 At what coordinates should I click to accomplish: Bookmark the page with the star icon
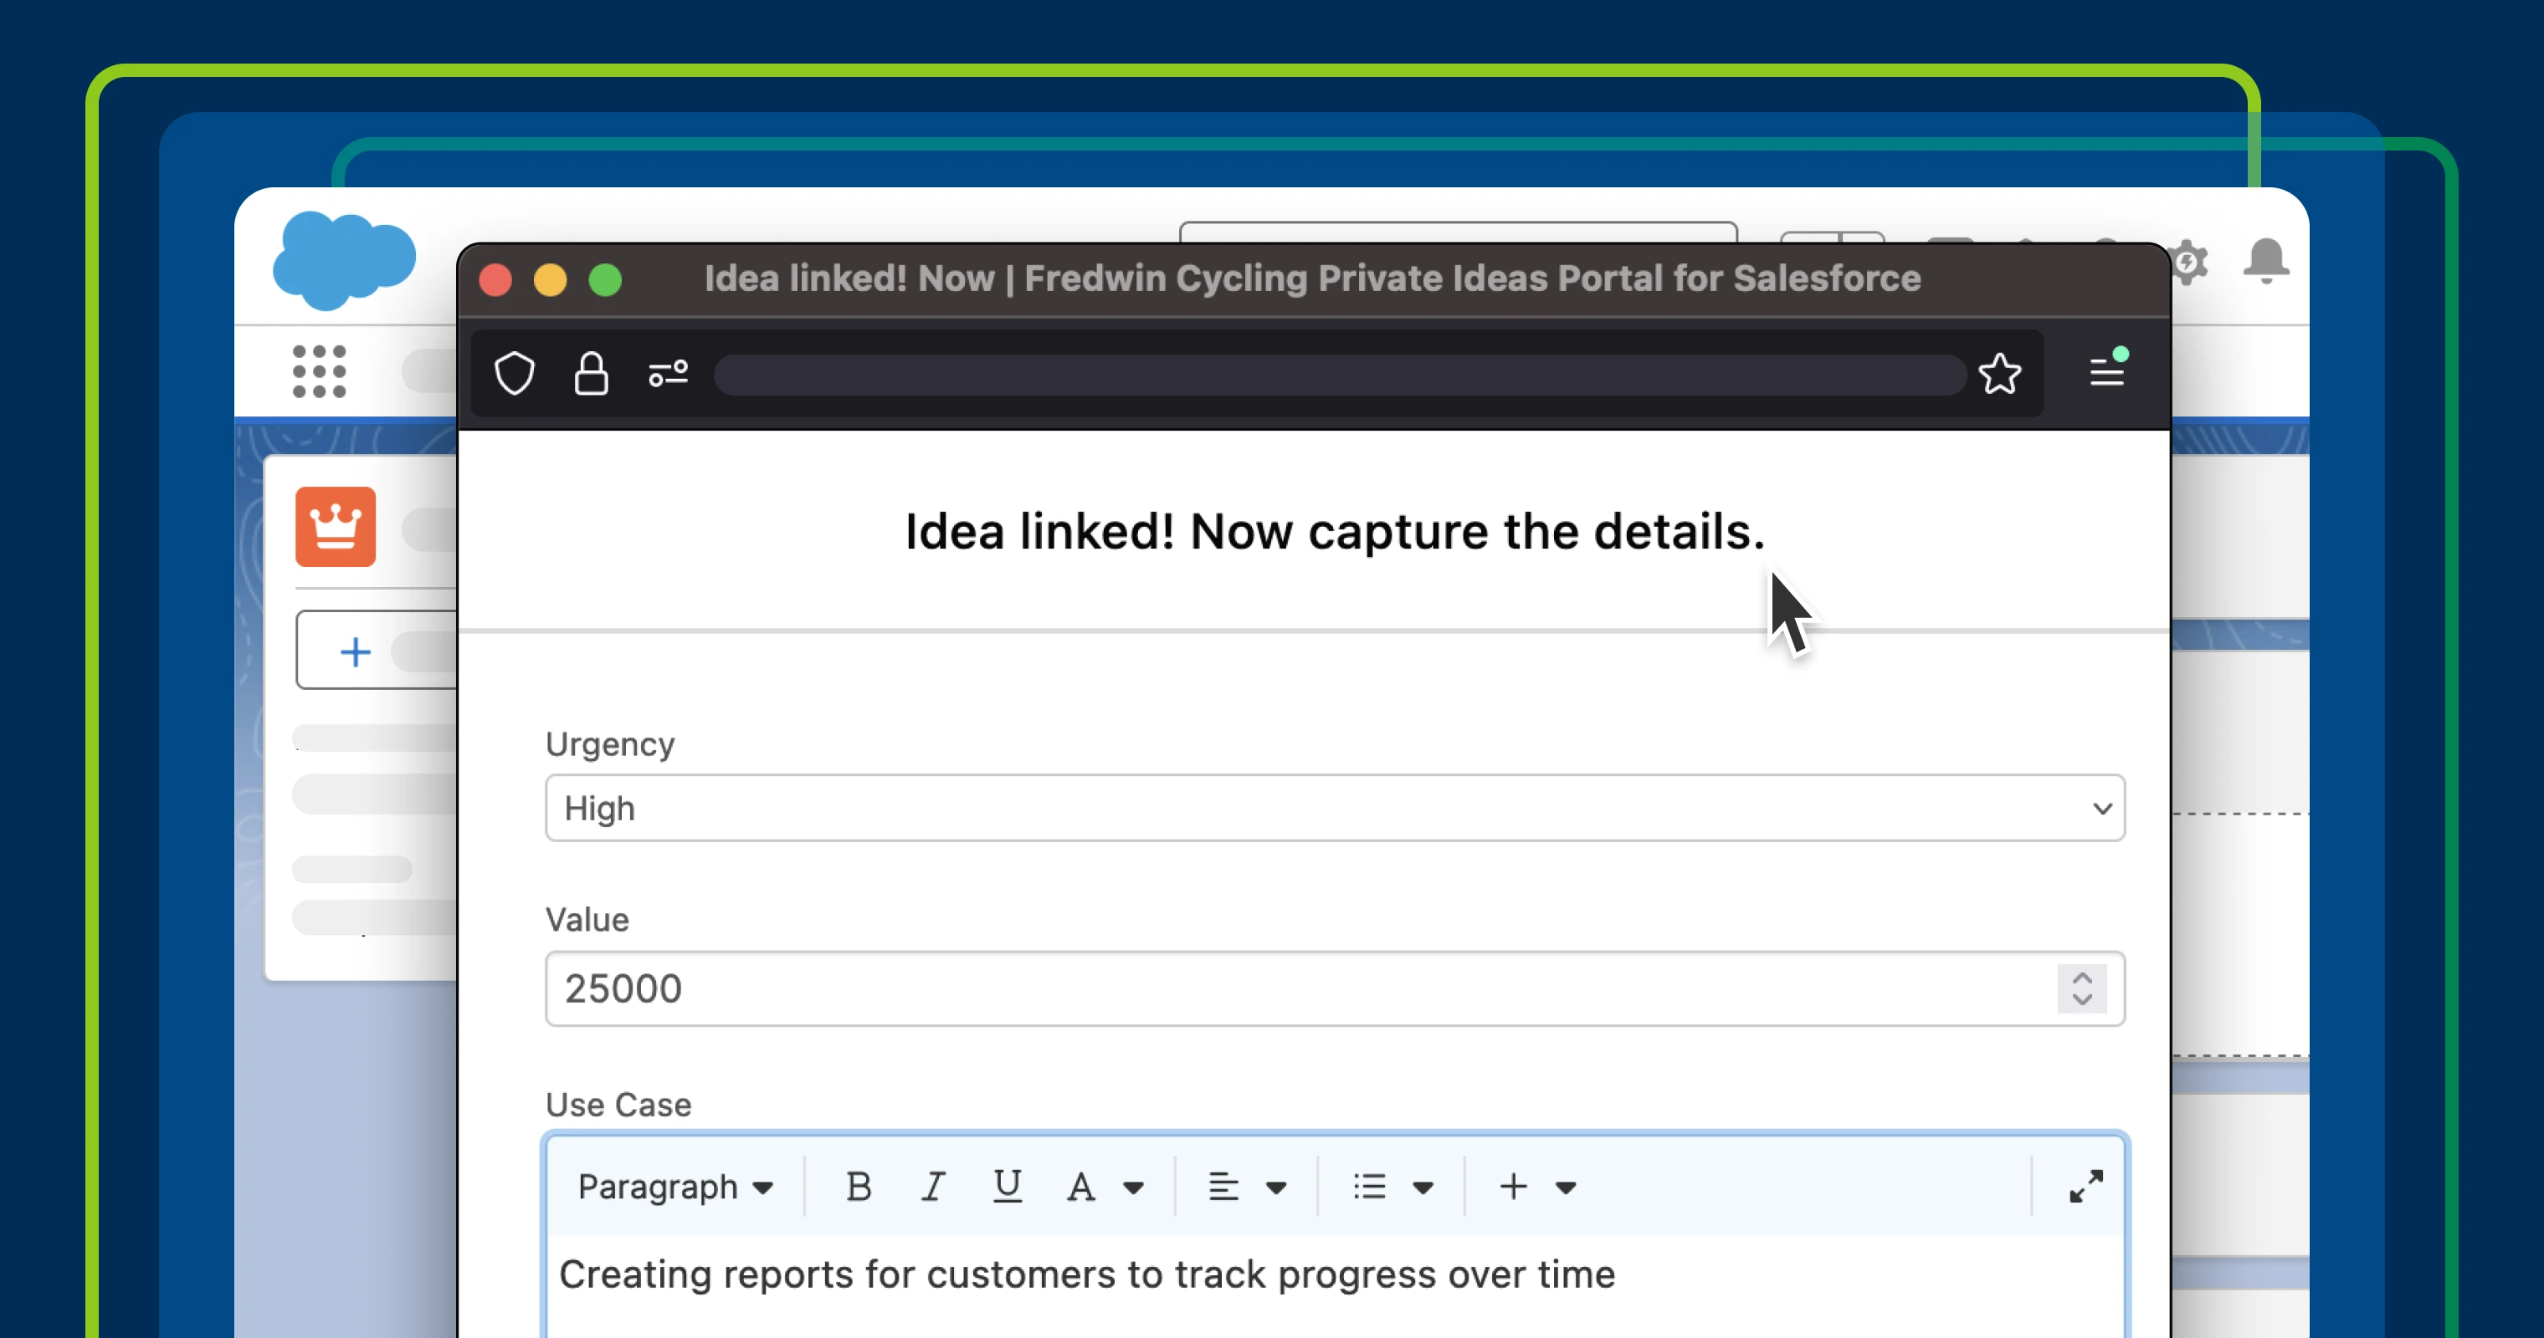click(2000, 374)
